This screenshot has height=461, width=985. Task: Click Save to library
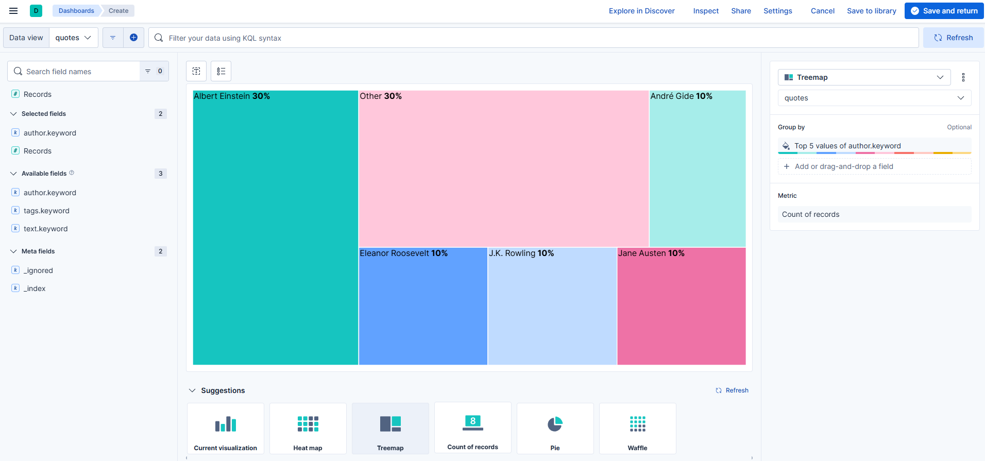point(871,11)
